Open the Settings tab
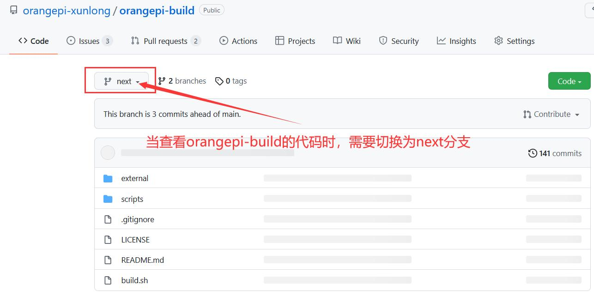 (x=514, y=41)
